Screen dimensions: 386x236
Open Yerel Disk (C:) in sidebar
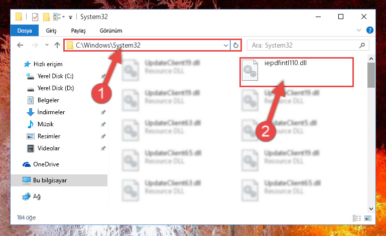pyautogui.click(x=55, y=76)
